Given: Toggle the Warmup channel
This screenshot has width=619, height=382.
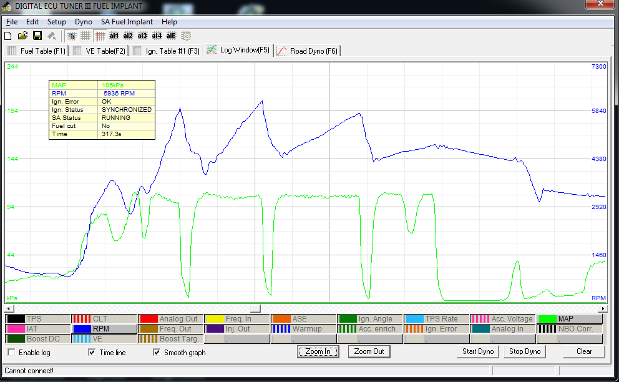Looking at the screenshot, I should coord(304,329).
